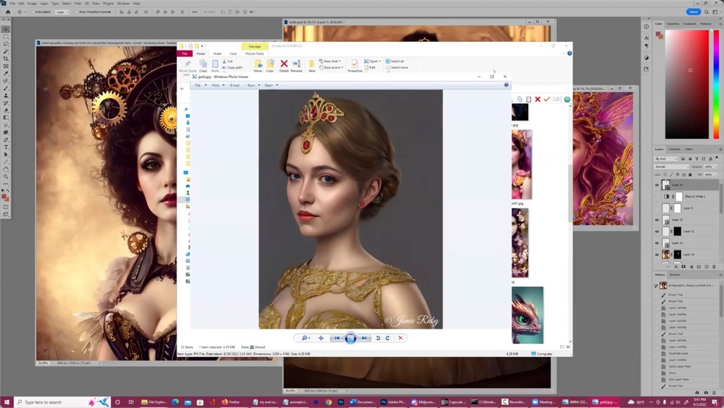Delete the photo using Photo Viewer's red X
The image size is (724, 408).
pyautogui.click(x=401, y=337)
